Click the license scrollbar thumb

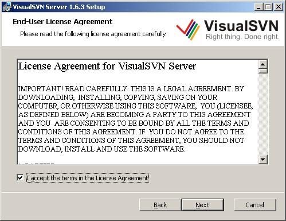(x=263, y=71)
